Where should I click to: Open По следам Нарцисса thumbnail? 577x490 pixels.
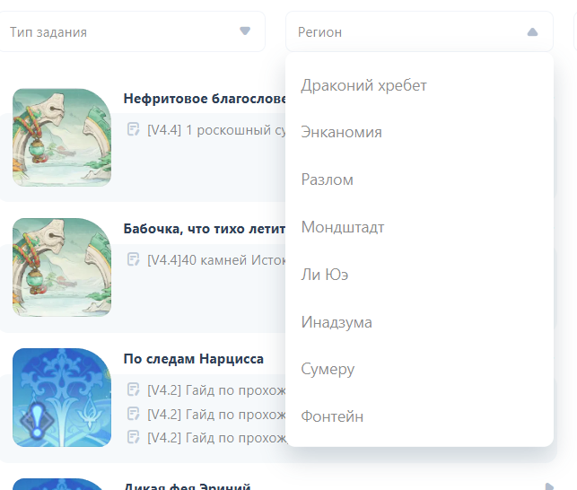click(x=62, y=398)
